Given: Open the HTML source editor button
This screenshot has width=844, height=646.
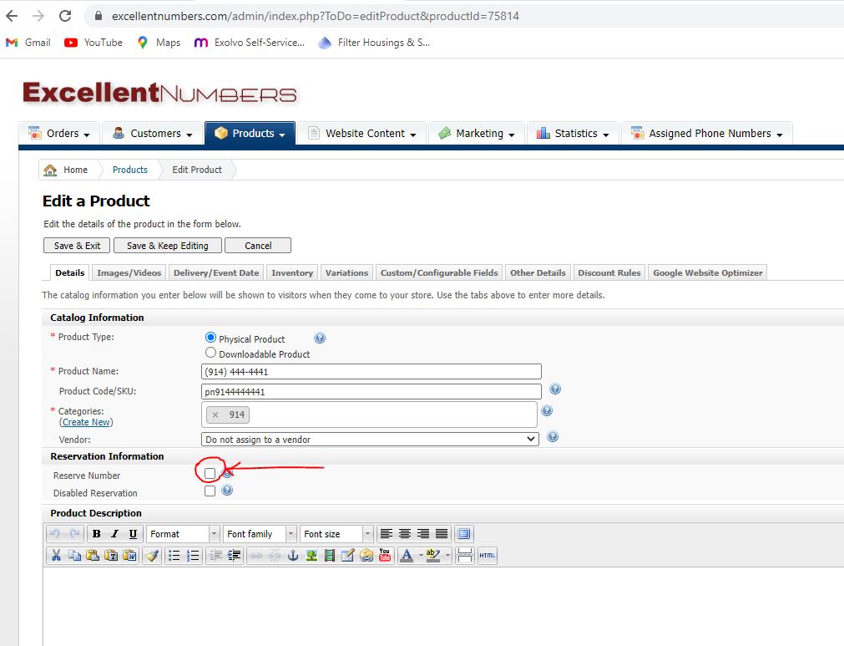Looking at the screenshot, I should tap(488, 556).
